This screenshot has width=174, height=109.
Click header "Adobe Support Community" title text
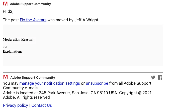[x=30, y=4]
